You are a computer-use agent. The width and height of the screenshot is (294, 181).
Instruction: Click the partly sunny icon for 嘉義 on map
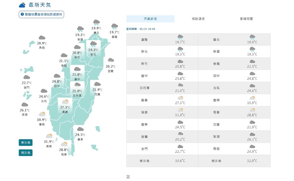[65, 102]
